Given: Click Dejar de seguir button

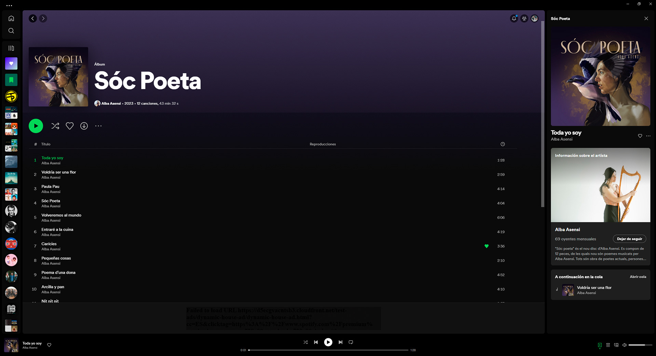Looking at the screenshot, I should click(629, 239).
